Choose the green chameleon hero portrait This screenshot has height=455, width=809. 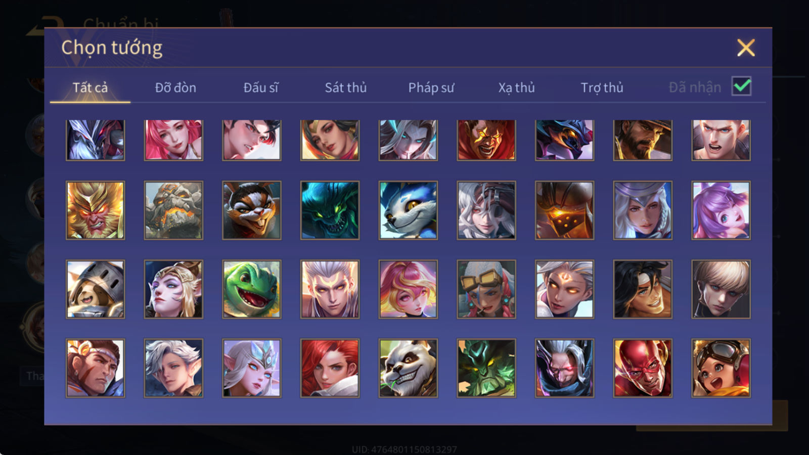pos(251,289)
